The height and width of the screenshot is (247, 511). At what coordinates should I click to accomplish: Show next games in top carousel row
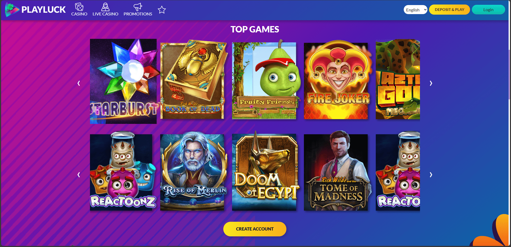[431, 83]
